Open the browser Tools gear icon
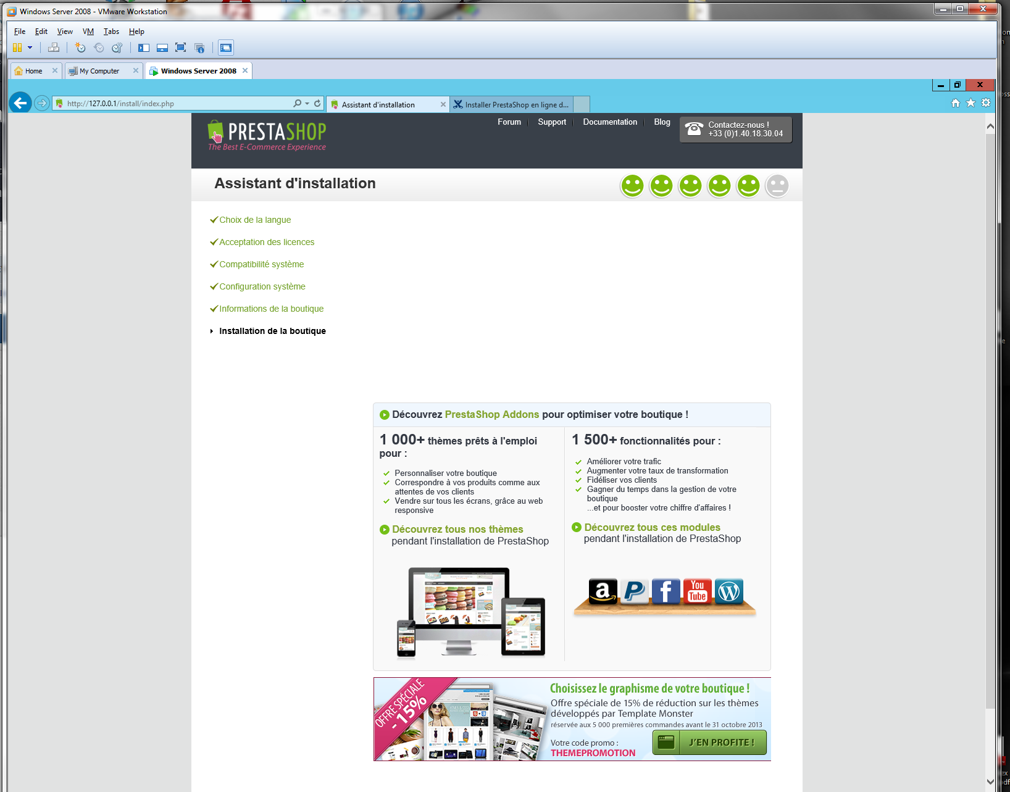1010x792 pixels. tap(986, 103)
